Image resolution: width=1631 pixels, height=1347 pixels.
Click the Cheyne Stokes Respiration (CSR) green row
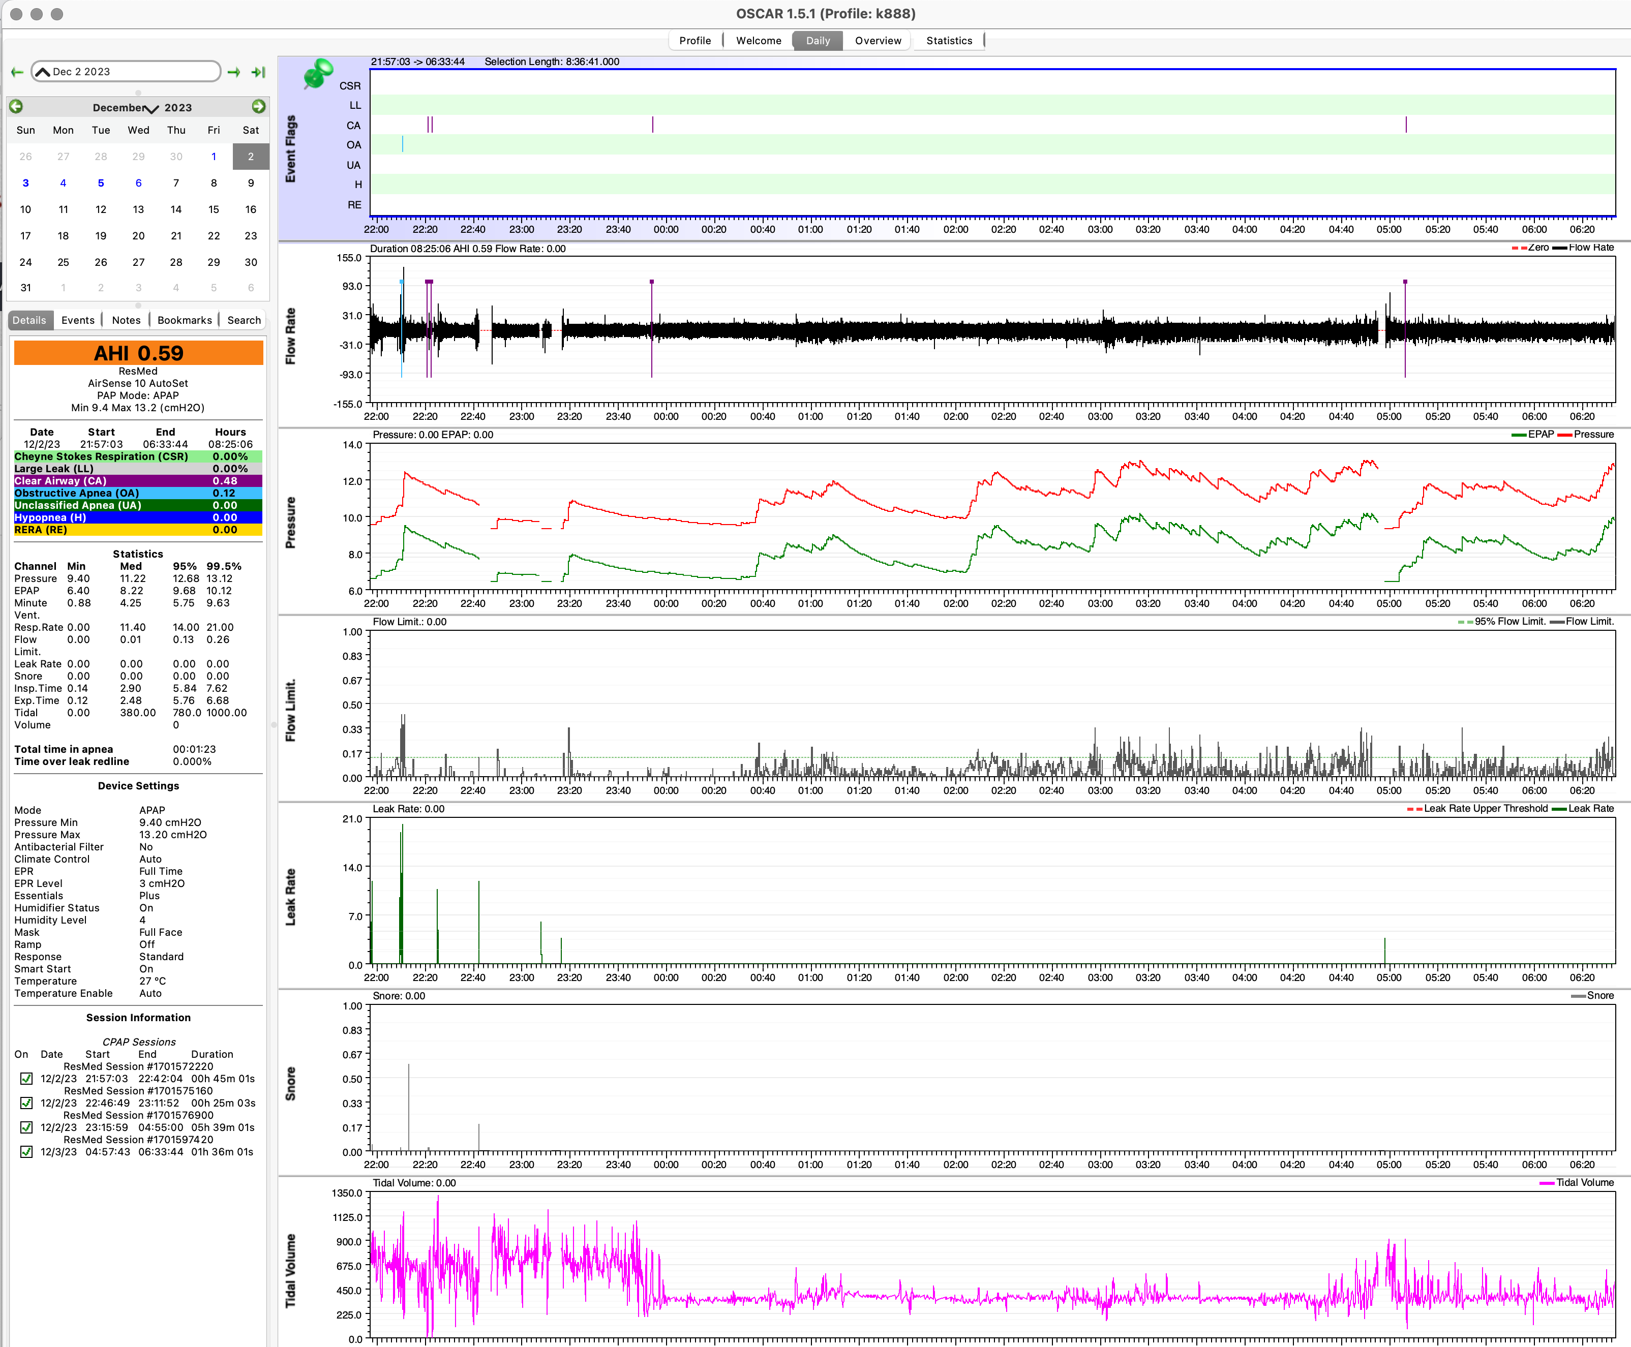point(138,457)
